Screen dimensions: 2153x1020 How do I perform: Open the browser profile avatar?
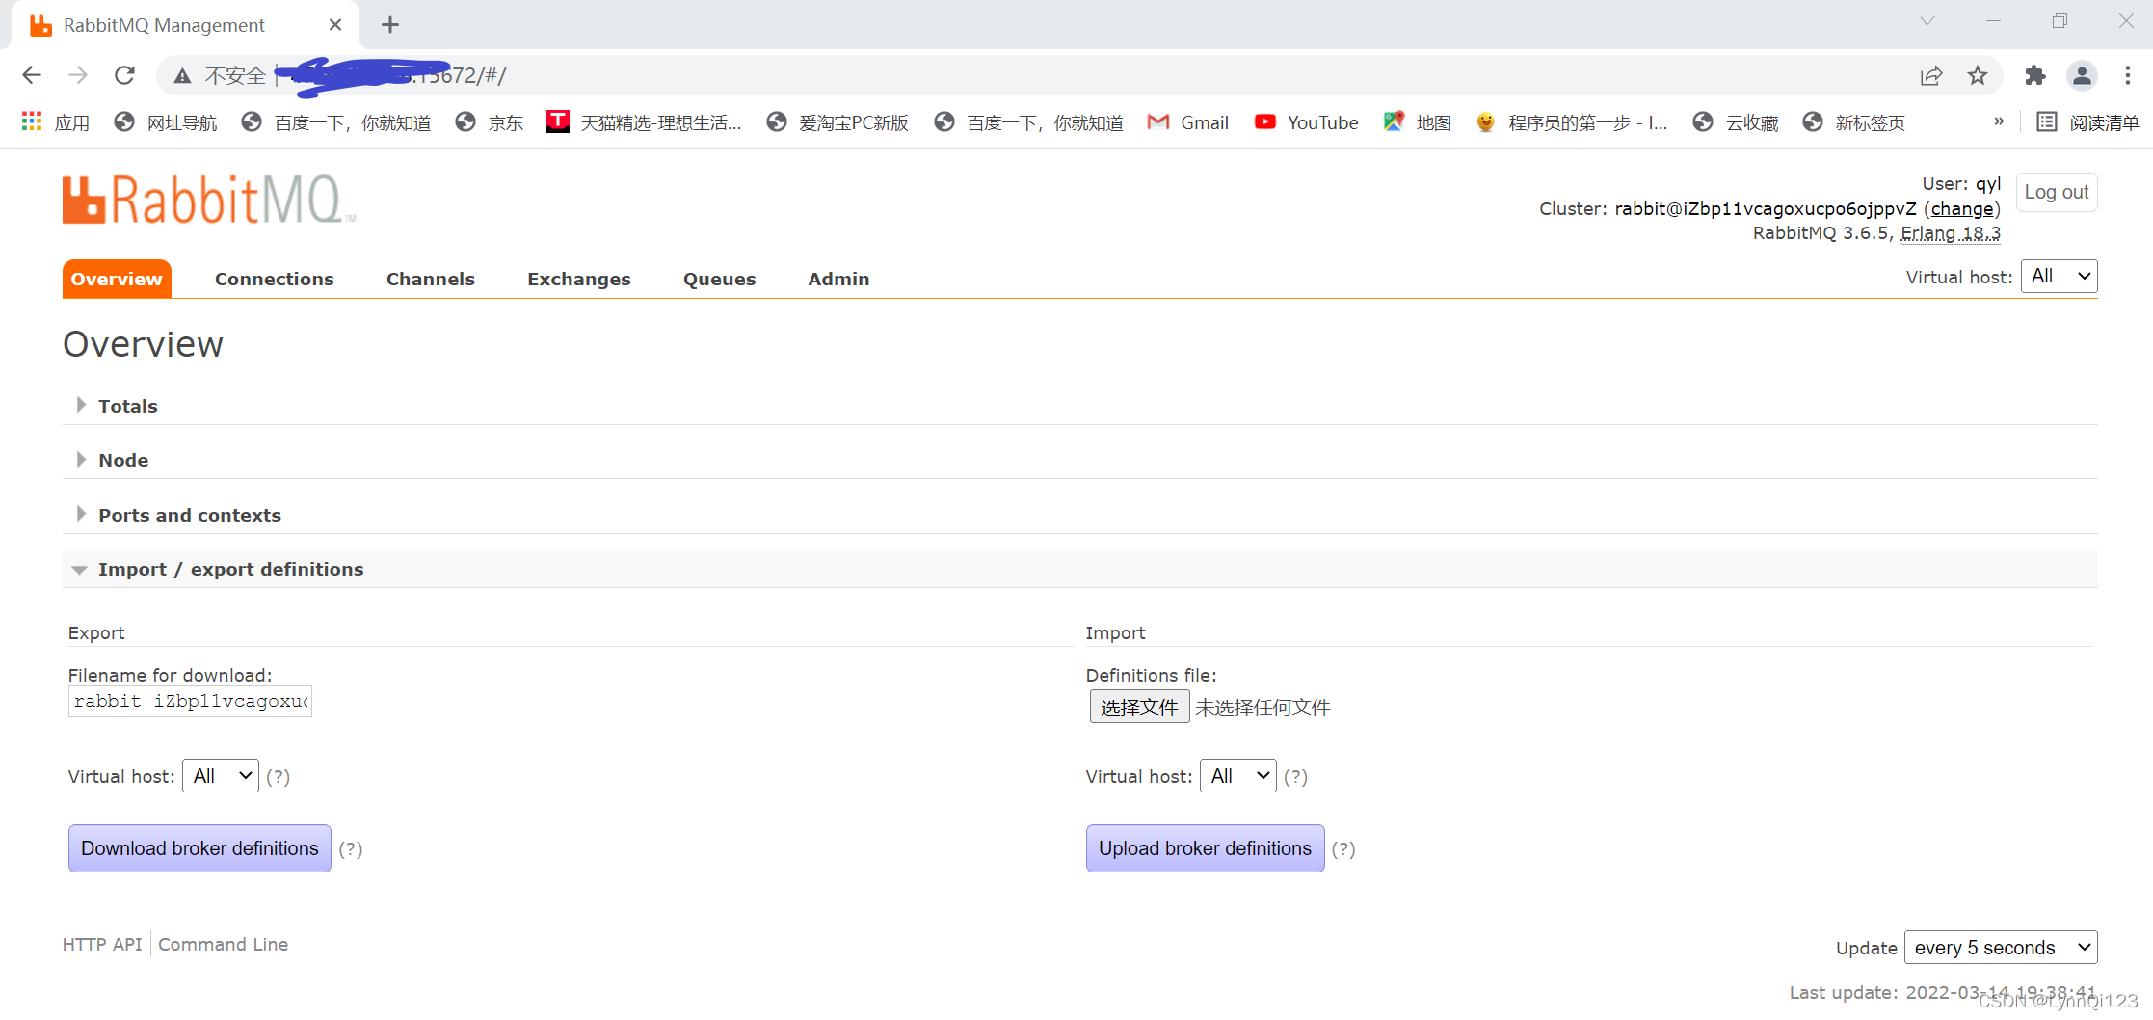pyautogui.click(x=2082, y=74)
